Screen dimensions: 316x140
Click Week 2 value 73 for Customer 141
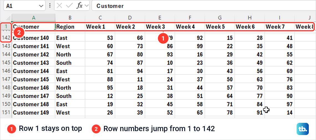click(130, 46)
